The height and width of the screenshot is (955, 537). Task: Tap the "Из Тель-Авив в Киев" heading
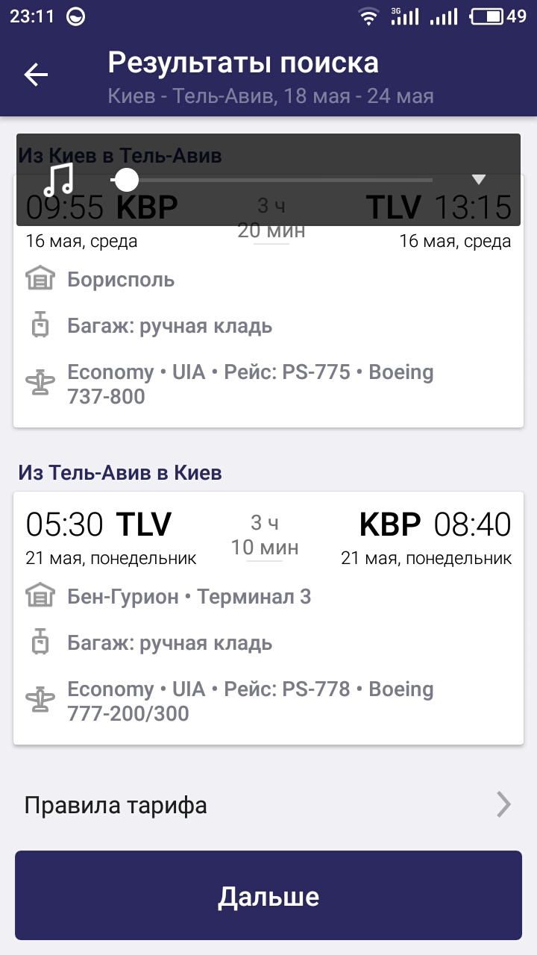point(120,472)
